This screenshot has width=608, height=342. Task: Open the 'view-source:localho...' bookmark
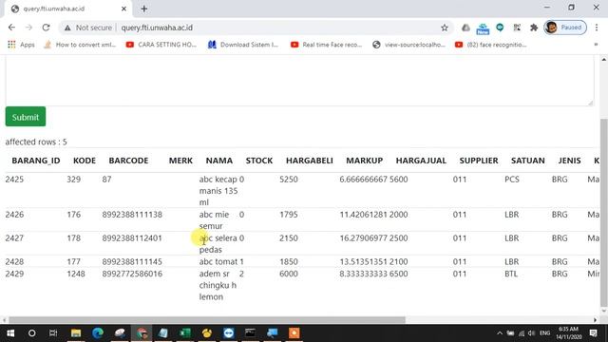408,45
